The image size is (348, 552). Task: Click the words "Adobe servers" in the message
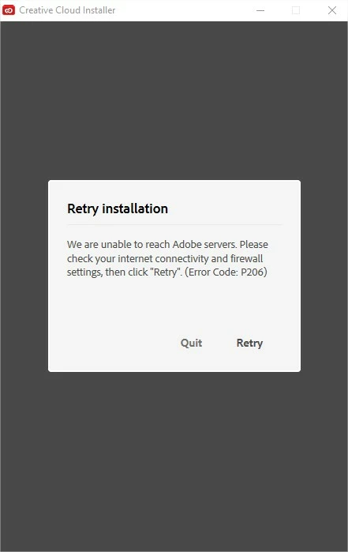pos(204,244)
